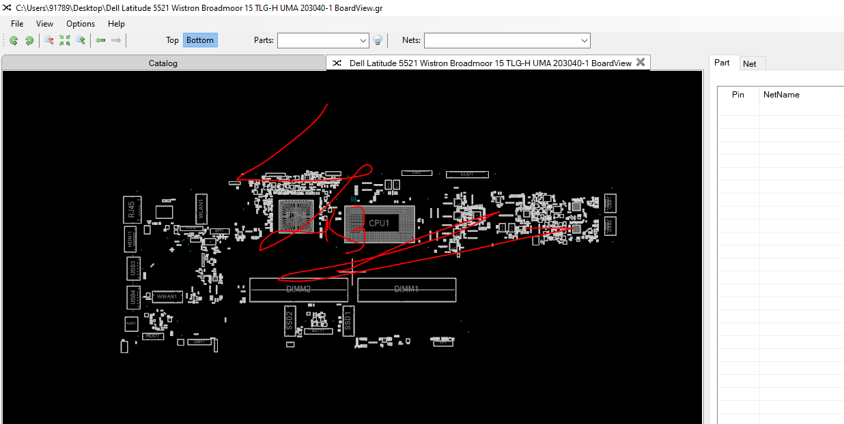This screenshot has width=844, height=424.
Task: Select the BATT1 battery connector component
Action: pyautogui.click(x=318, y=331)
